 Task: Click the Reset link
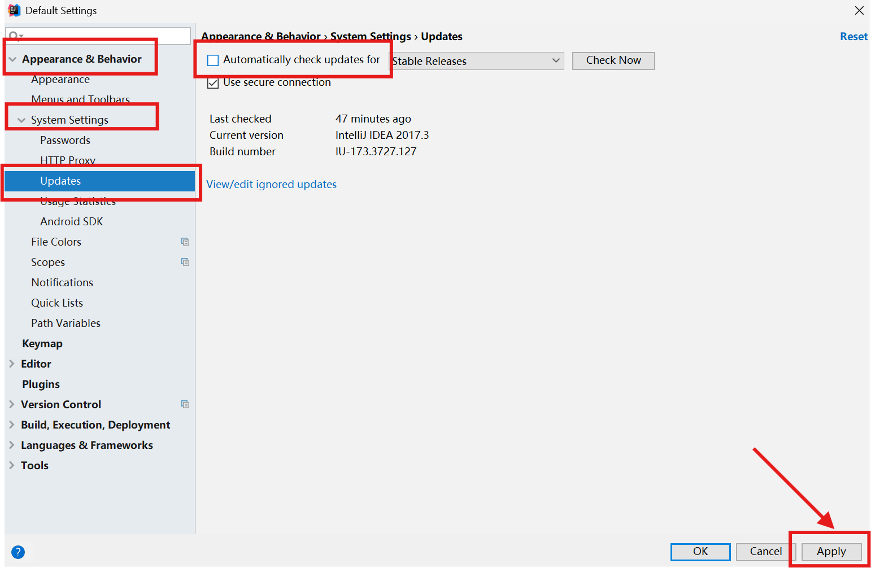click(x=853, y=36)
